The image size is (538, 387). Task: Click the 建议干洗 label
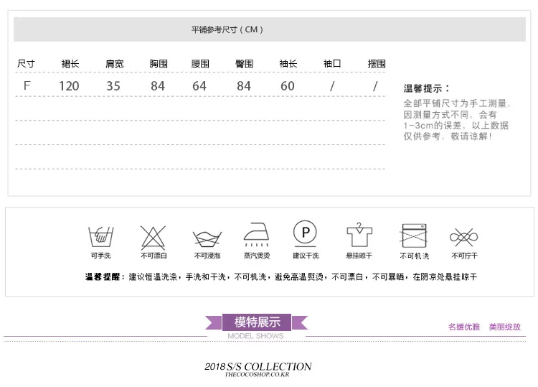pos(306,256)
